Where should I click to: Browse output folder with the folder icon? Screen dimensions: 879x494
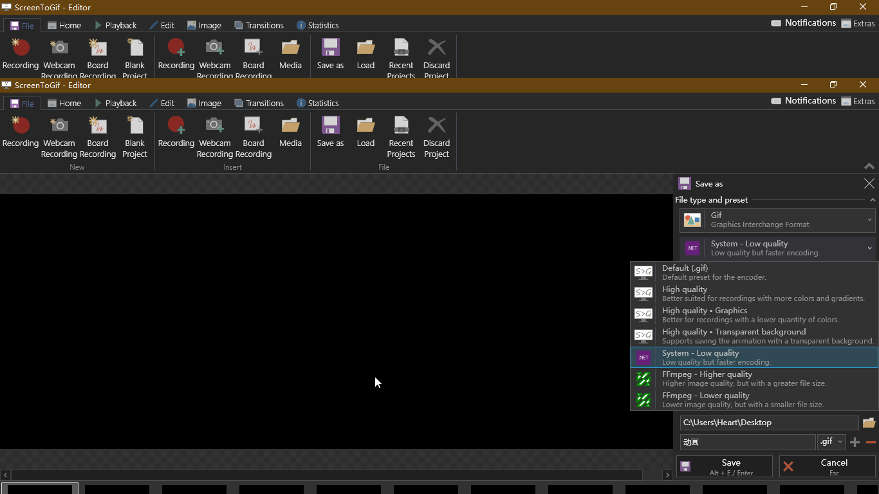pos(869,423)
